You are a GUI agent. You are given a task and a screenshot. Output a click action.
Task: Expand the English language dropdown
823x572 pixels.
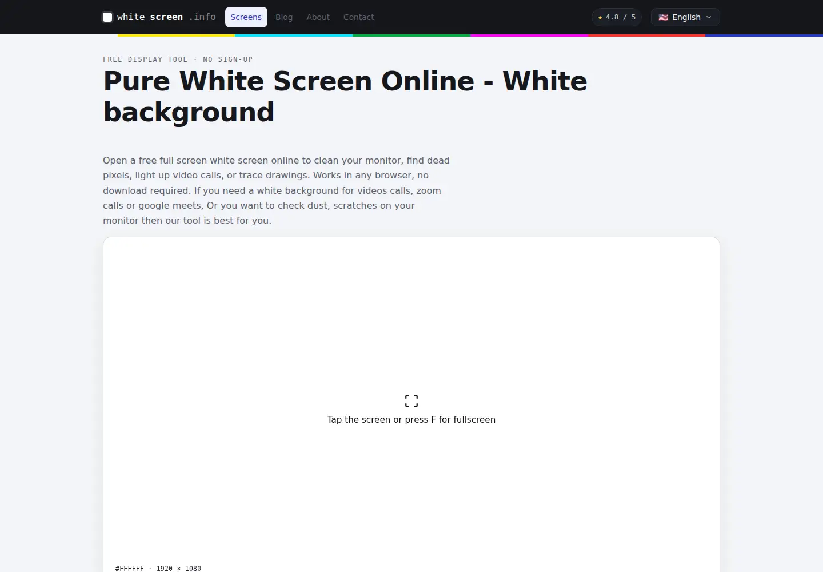point(685,17)
